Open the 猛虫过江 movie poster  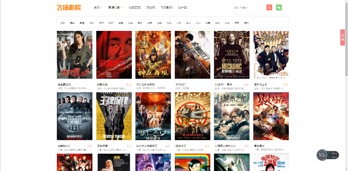(x=193, y=116)
